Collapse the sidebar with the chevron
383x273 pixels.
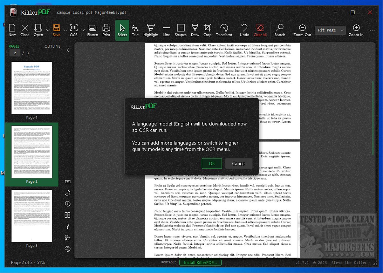[68, 50]
